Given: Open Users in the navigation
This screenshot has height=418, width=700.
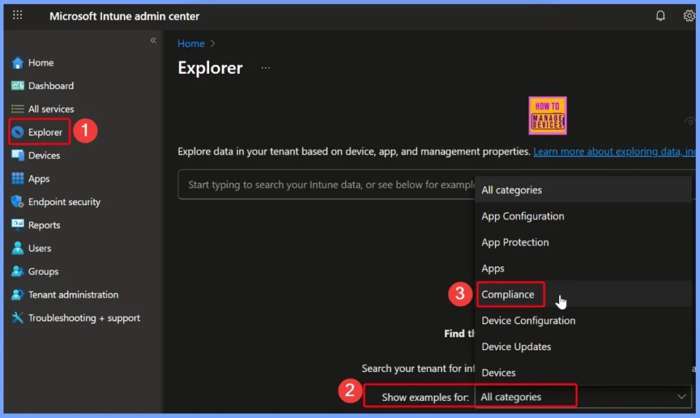Looking at the screenshot, I should [40, 248].
